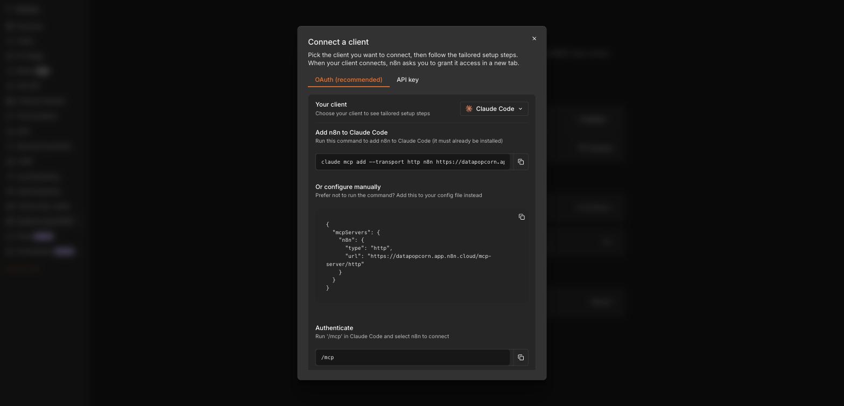Image resolution: width=844 pixels, height=406 pixels.
Task: Copy the manual JSON config snippet
Action: click(x=522, y=217)
